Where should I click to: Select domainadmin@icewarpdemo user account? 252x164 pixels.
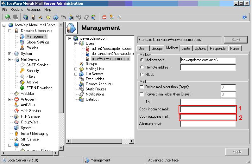tap(113, 54)
